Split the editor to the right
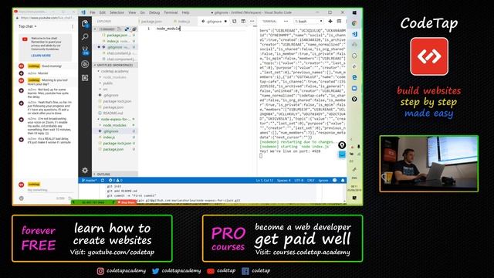The width and height of the screenshot is (494, 278). tap(243, 21)
